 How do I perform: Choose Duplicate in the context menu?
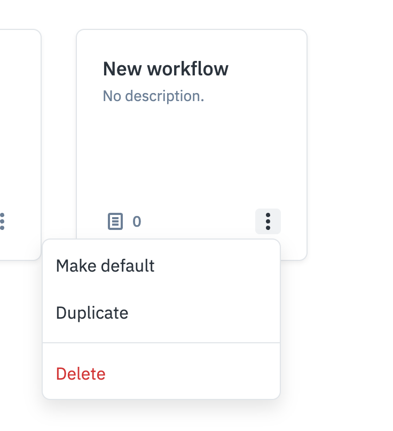92,313
